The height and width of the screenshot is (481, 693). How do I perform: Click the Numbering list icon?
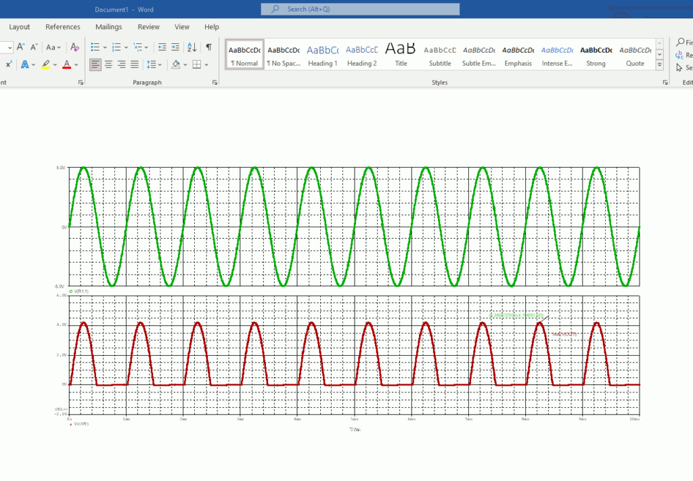click(x=116, y=47)
